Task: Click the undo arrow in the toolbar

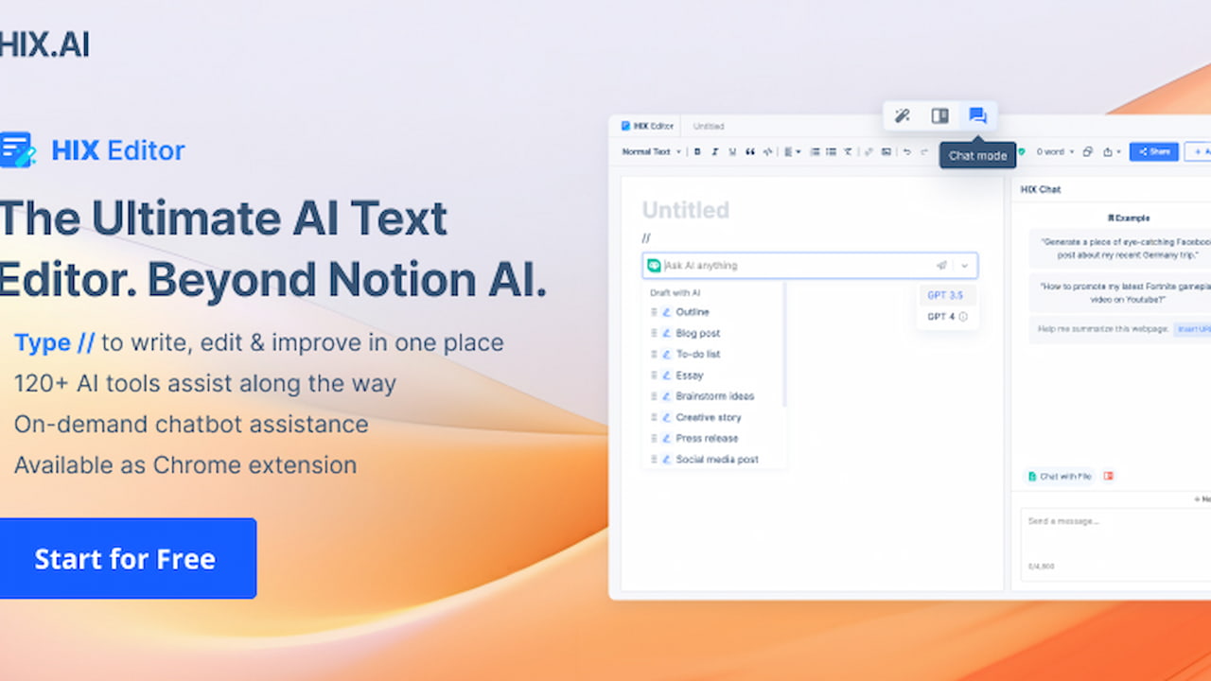Action: tap(906, 151)
